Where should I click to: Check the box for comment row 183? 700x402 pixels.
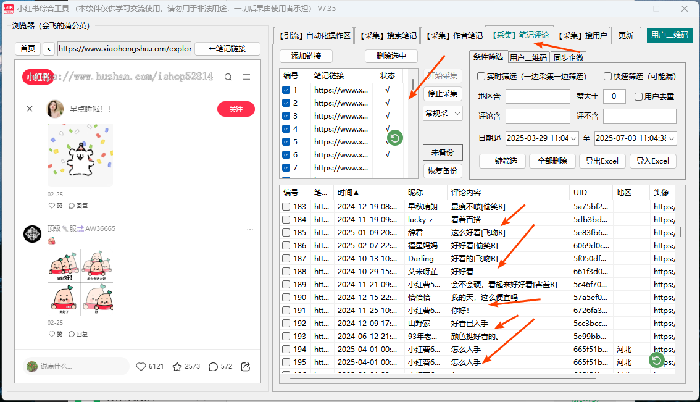tap(286, 206)
